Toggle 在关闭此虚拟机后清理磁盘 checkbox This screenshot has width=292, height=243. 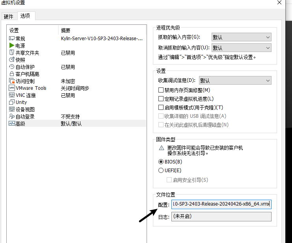(x=161, y=125)
